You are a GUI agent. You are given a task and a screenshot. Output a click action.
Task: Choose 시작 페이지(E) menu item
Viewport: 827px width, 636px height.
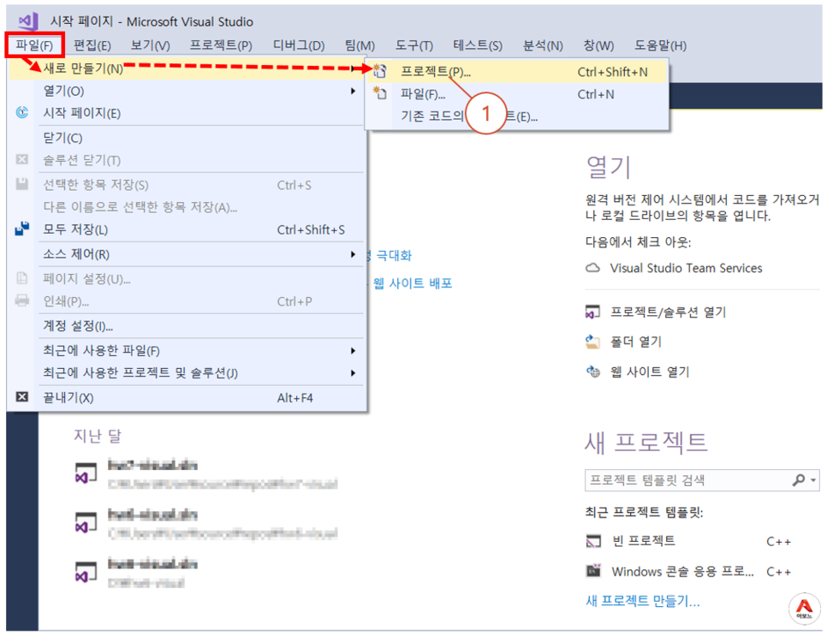coord(187,113)
